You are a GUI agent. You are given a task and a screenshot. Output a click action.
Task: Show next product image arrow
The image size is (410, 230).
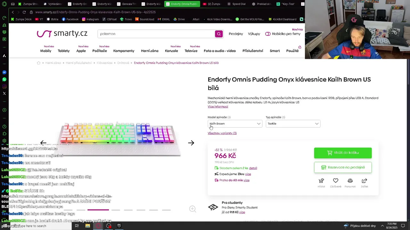[x=191, y=143]
